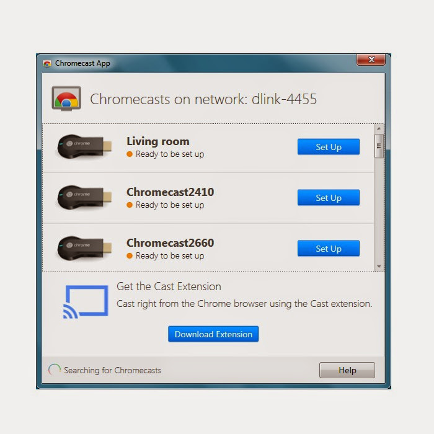
Task: Click the Chrome TV logo beside network heading
Action: pyautogui.click(x=66, y=98)
